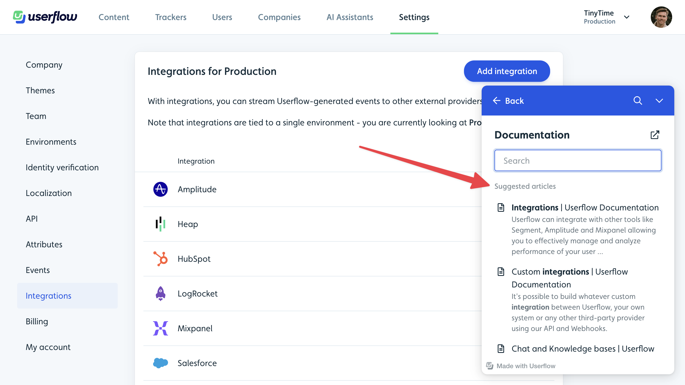Click the search magnifier icon in help panel
685x385 pixels.
[638, 101]
